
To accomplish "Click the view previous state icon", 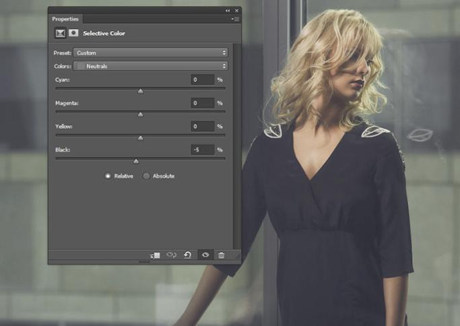I will [171, 255].
